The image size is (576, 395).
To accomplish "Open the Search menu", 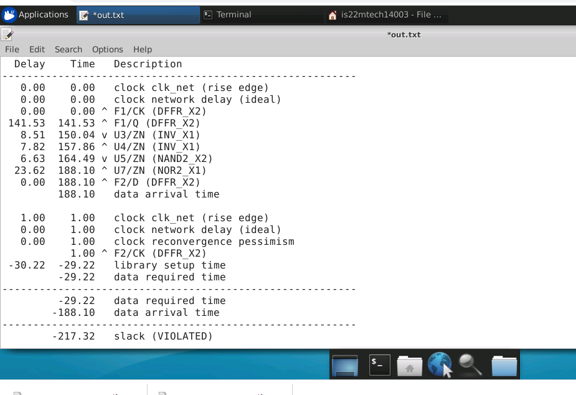I will click(68, 49).
